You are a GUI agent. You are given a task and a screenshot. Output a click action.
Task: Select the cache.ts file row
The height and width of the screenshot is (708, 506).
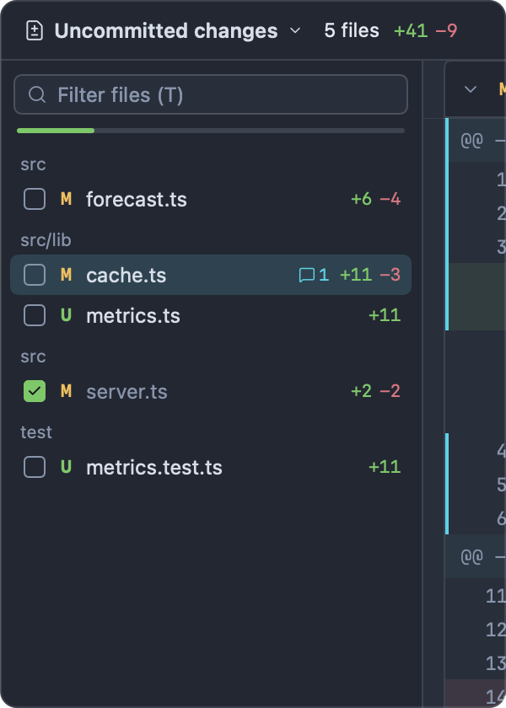[x=211, y=275]
